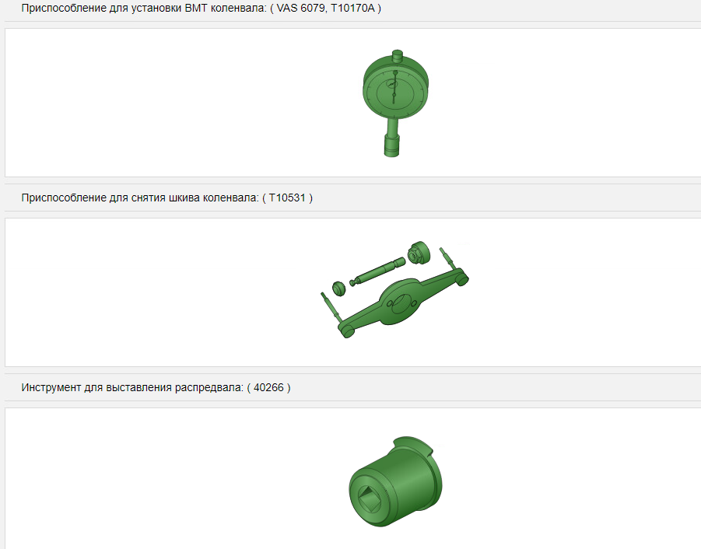
Task: Click the large round nut above the puller arm
Action: pyautogui.click(x=419, y=253)
